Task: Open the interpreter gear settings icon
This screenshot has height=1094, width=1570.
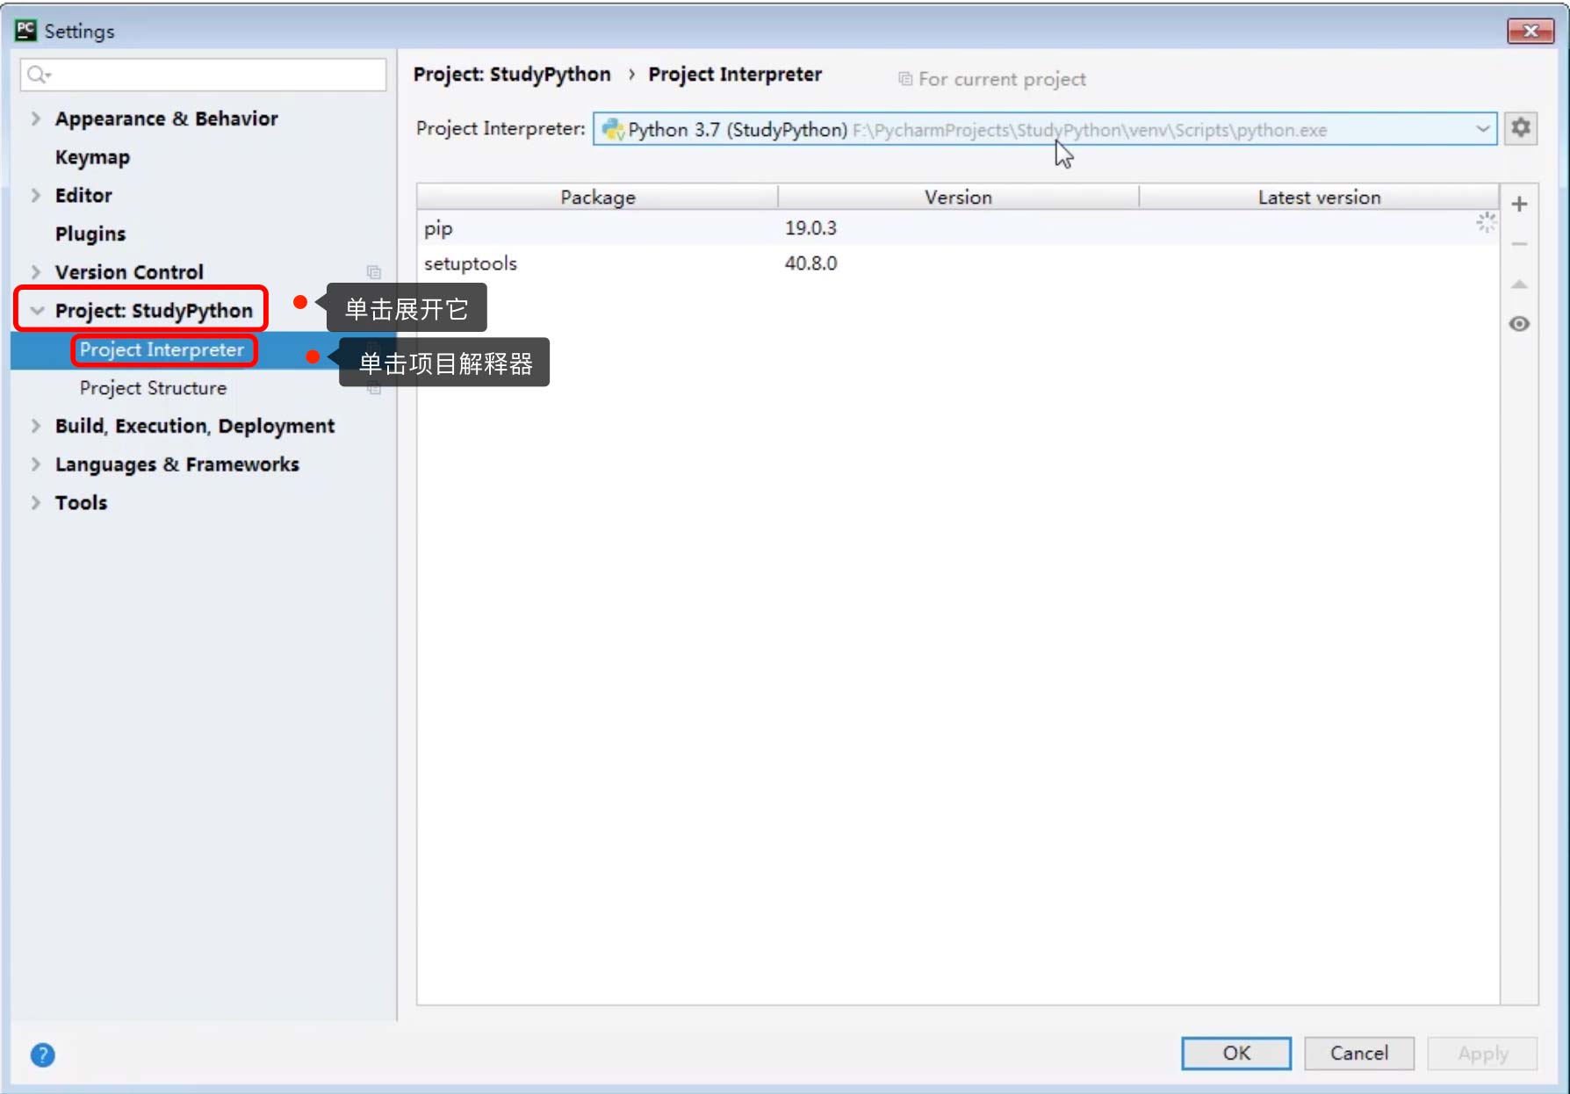Action: [1521, 128]
